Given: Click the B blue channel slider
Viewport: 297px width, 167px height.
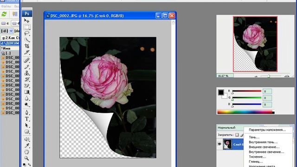Looking at the screenshot, I should pyautogui.click(x=247, y=104).
